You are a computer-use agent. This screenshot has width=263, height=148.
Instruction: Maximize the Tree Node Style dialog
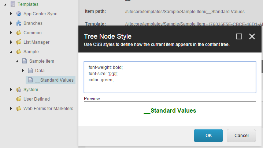239,36
